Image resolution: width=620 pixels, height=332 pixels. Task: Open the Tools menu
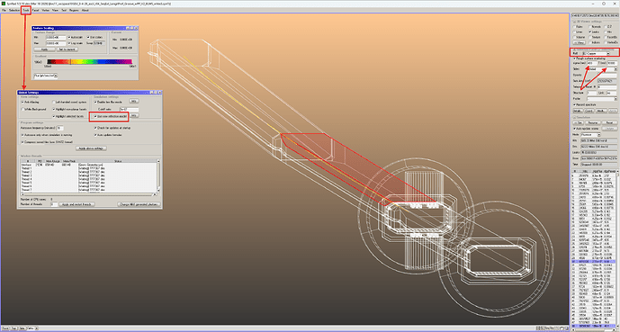pyautogui.click(x=26, y=10)
